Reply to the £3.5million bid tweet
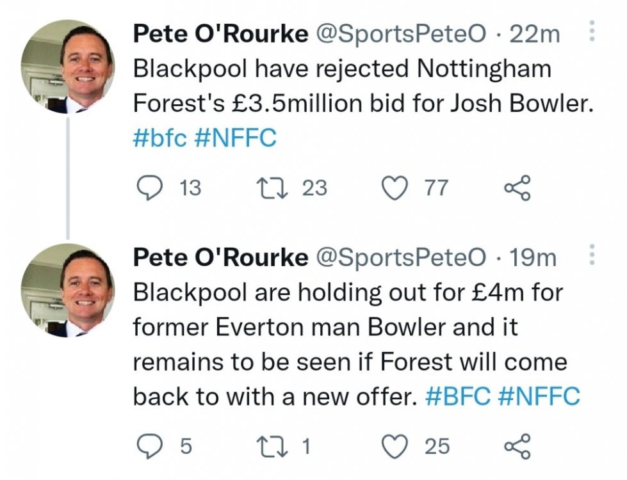This screenshot has width=627, height=480. coord(151,188)
